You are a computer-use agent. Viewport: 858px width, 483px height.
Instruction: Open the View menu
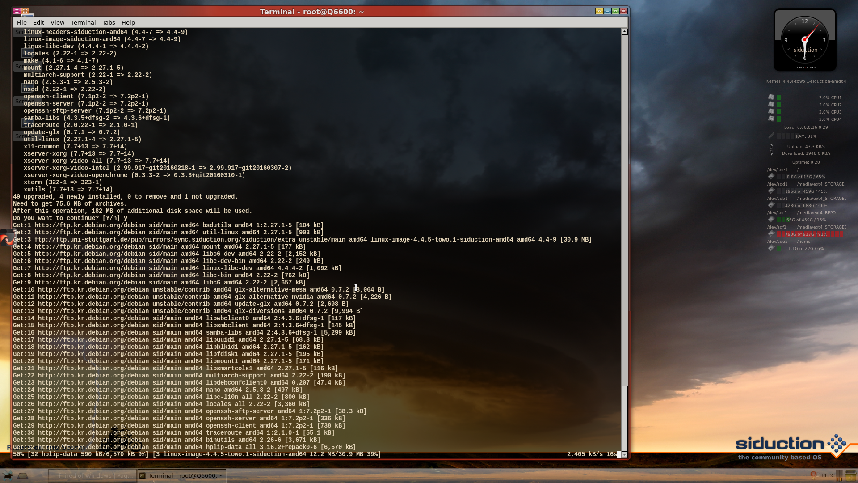[57, 22]
